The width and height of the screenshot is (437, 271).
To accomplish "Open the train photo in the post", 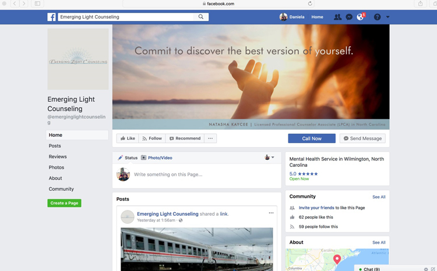I will click(x=197, y=249).
